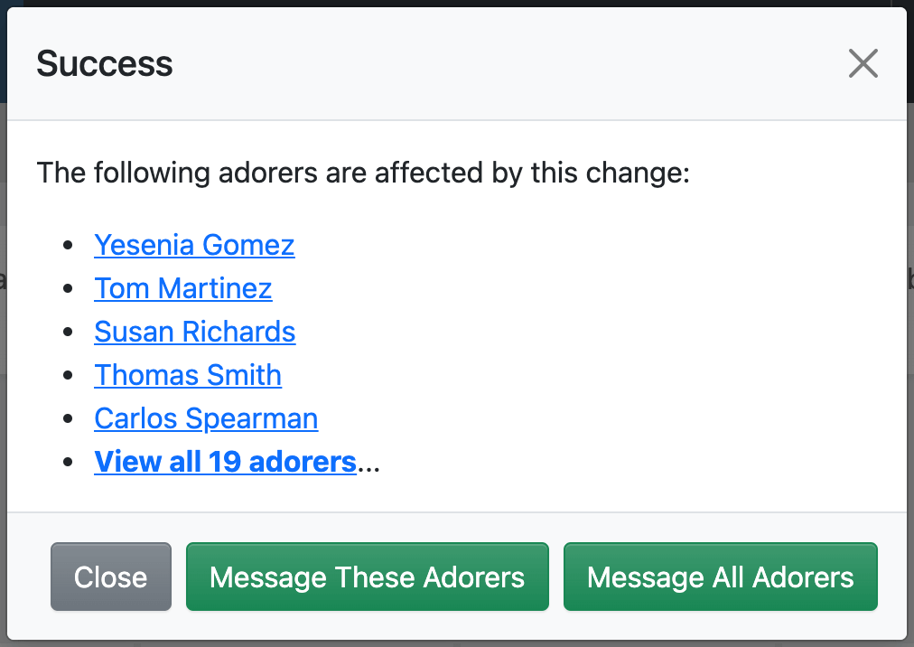Dismiss the Success dialog with the X icon
914x647 pixels.
(863, 63)
